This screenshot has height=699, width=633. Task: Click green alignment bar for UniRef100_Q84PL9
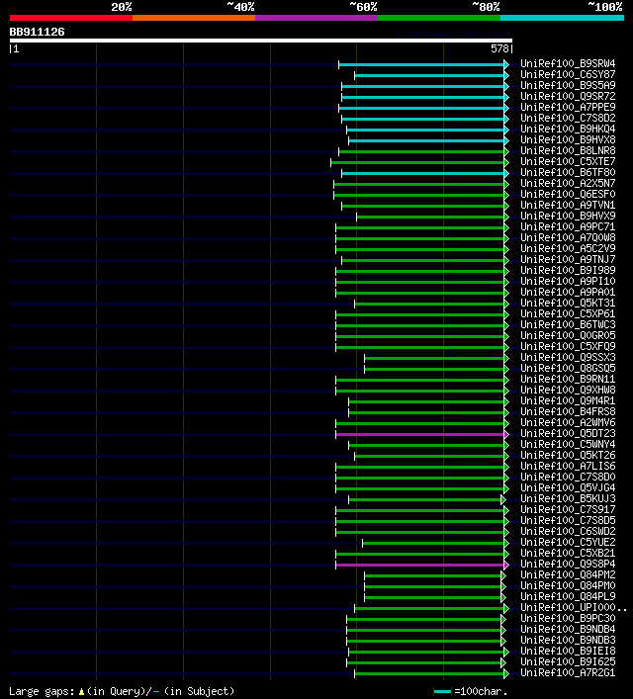[x=432, y=598]
